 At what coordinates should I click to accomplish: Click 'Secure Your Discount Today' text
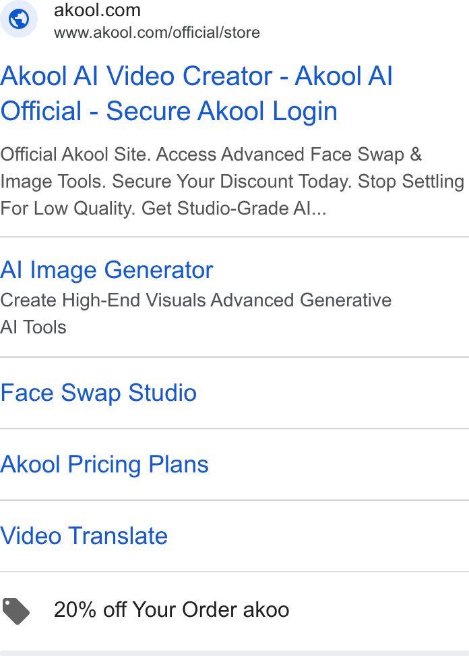(232, 182)
